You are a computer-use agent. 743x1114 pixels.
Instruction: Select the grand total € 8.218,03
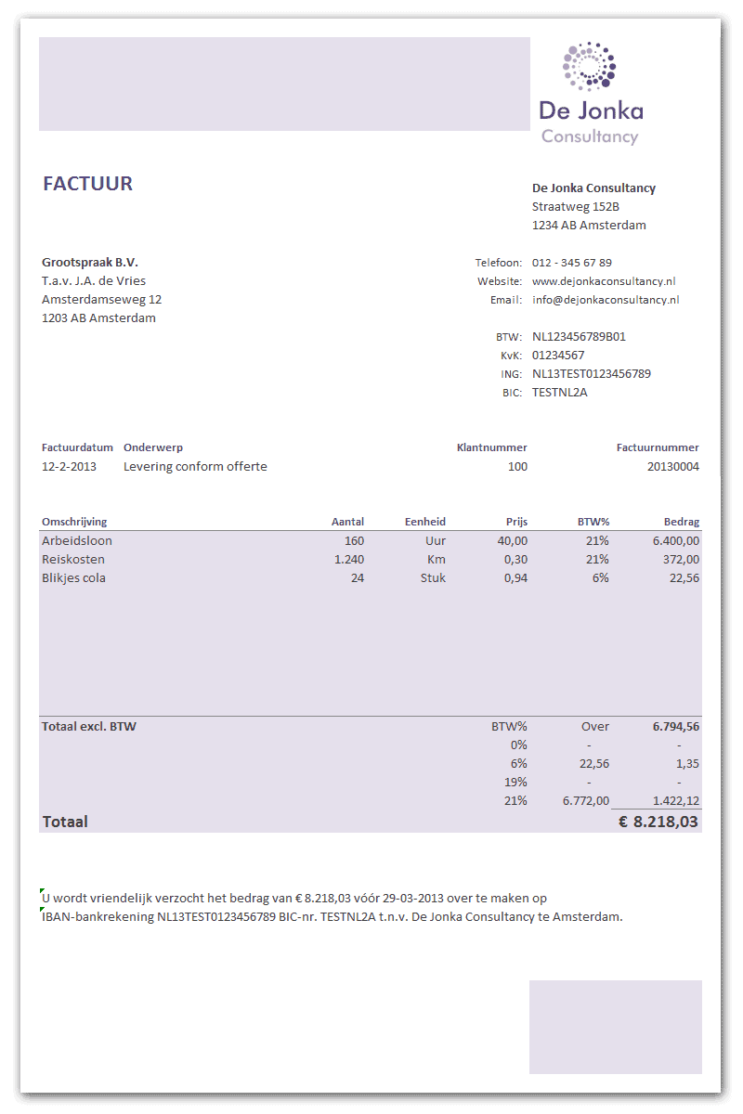click(658, 822)
